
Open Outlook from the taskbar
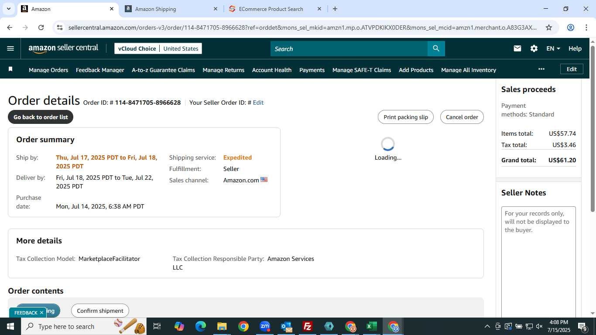tap(286, 326)
